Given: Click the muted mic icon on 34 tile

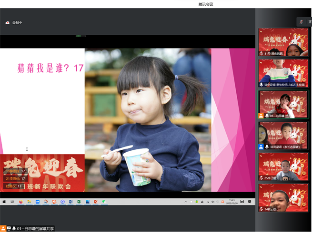Looking at the screenshot, I should 261,209.
